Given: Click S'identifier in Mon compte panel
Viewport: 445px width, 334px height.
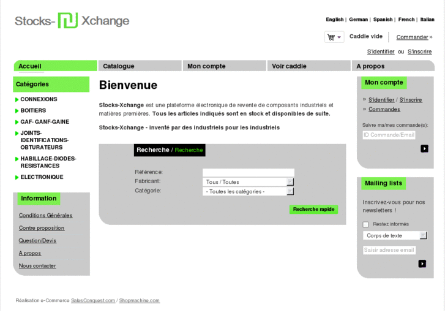Looking at the screenshot, I should click(x=381, y=100).
